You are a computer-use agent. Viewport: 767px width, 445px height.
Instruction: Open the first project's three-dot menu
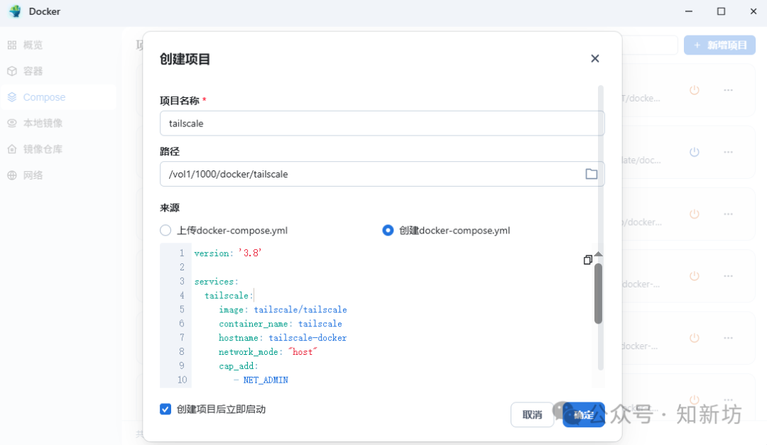tap(728, 90)
